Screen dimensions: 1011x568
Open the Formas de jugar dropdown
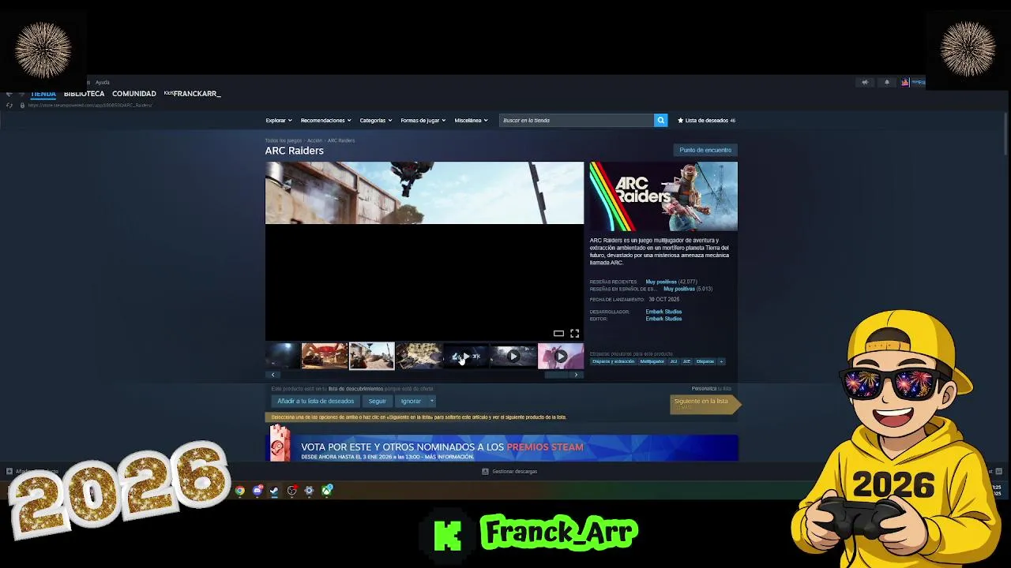click(423, 120)
